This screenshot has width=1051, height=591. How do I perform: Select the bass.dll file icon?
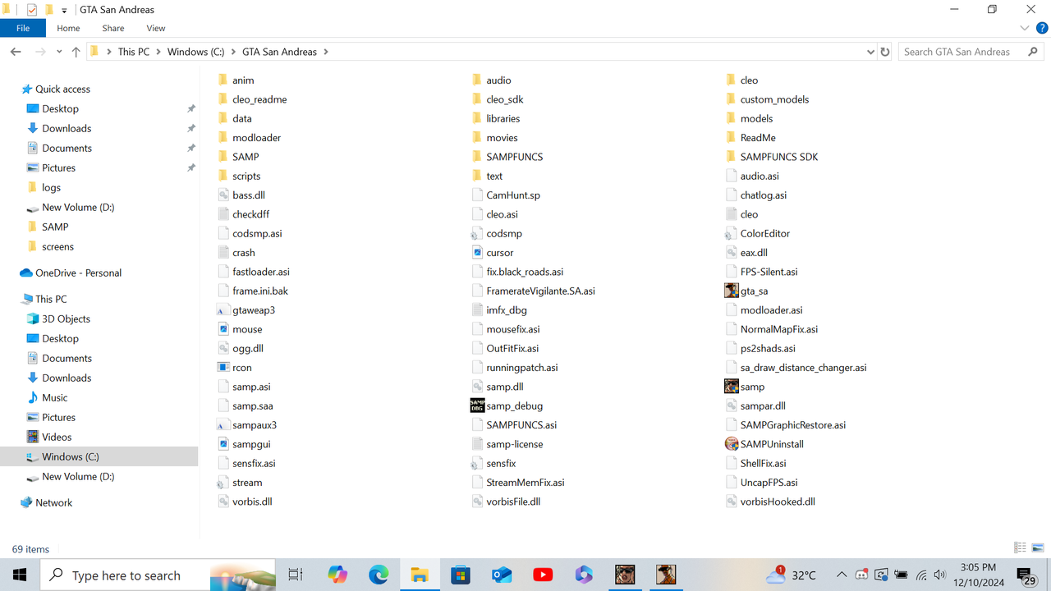pos(223,195)
